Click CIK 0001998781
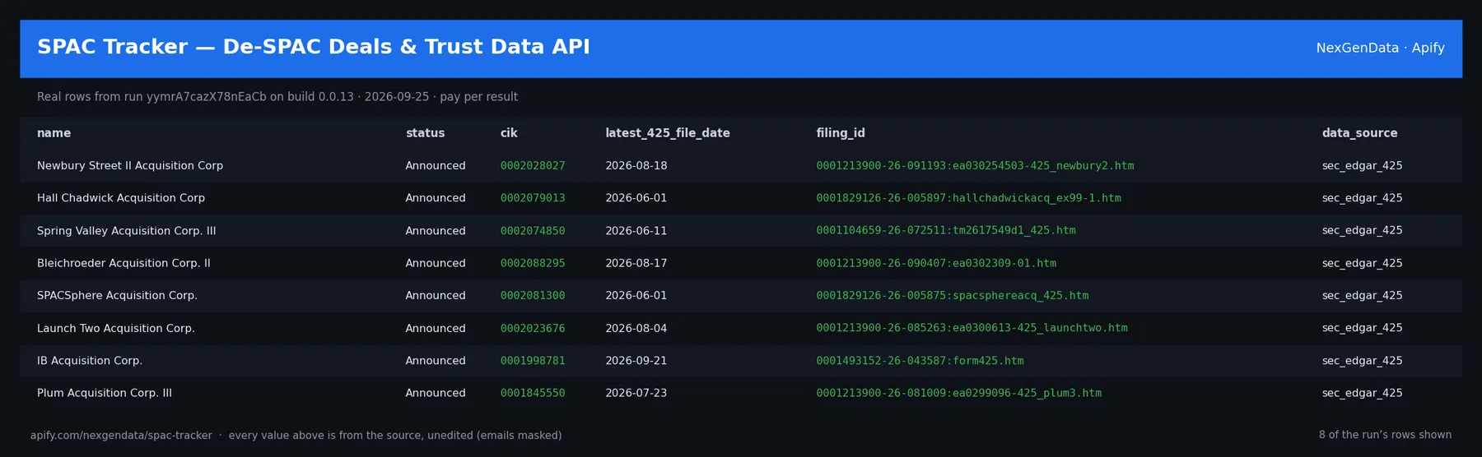 point(533,361)
